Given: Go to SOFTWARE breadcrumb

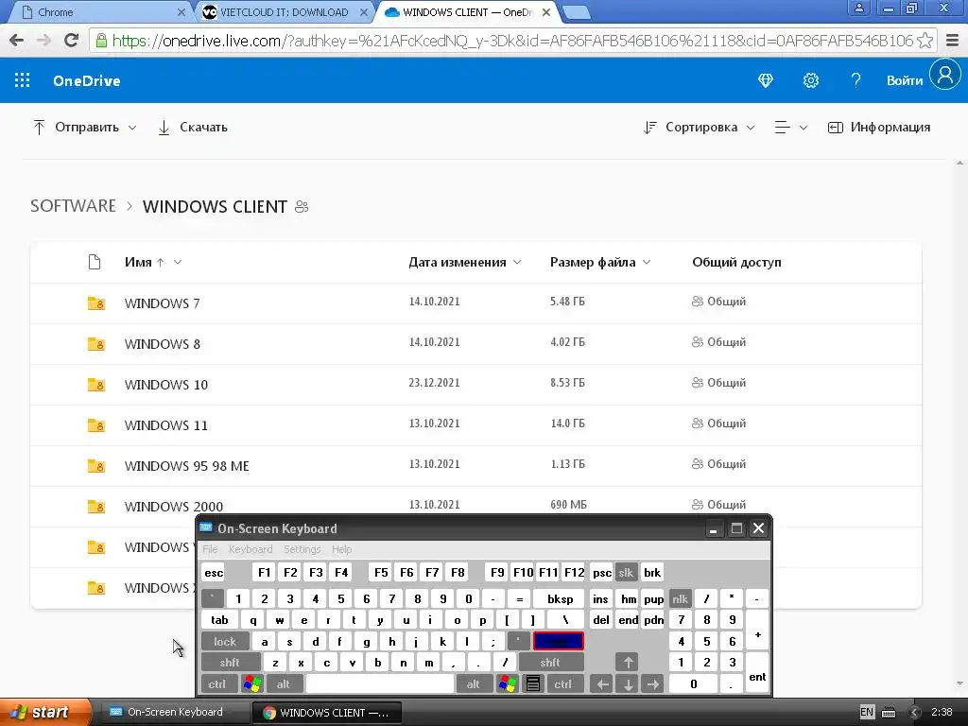Looking at the screenshot, I should [73, 205].
